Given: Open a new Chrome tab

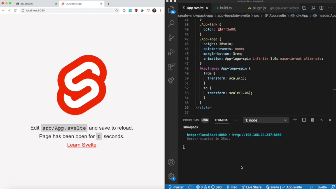Looking at the screenshot, I should (x=108, y=4).
